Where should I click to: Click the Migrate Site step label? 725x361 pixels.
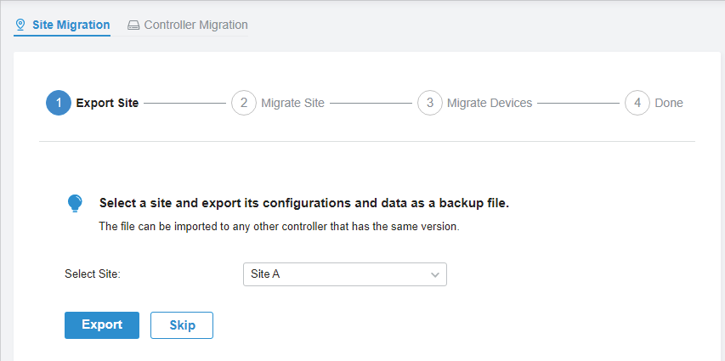pyautogui.click(x=292, y=103)
